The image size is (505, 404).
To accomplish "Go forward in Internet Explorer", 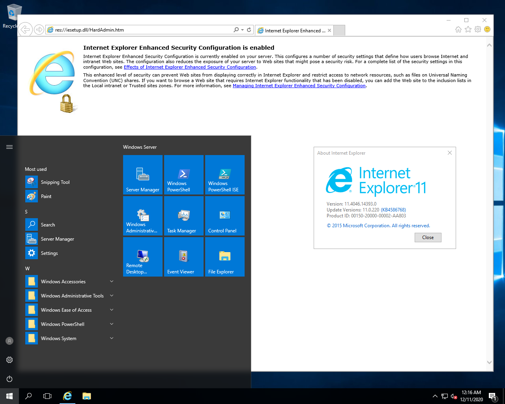I will tap(39, 30).
